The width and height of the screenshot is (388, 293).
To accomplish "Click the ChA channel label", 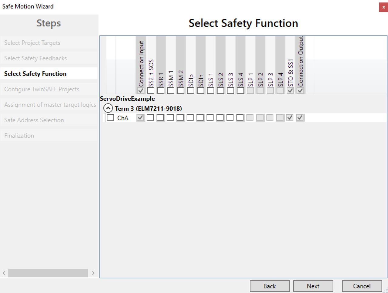I will coord(123,118).
